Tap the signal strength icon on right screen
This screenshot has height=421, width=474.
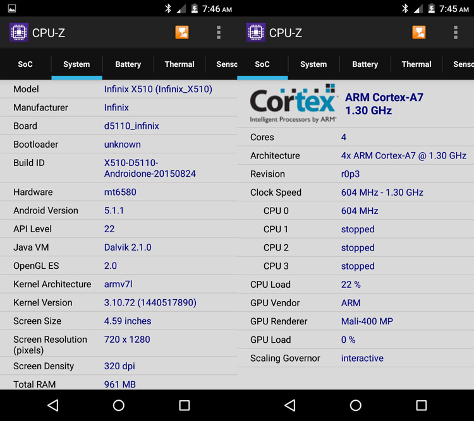(x=418, y=9)
